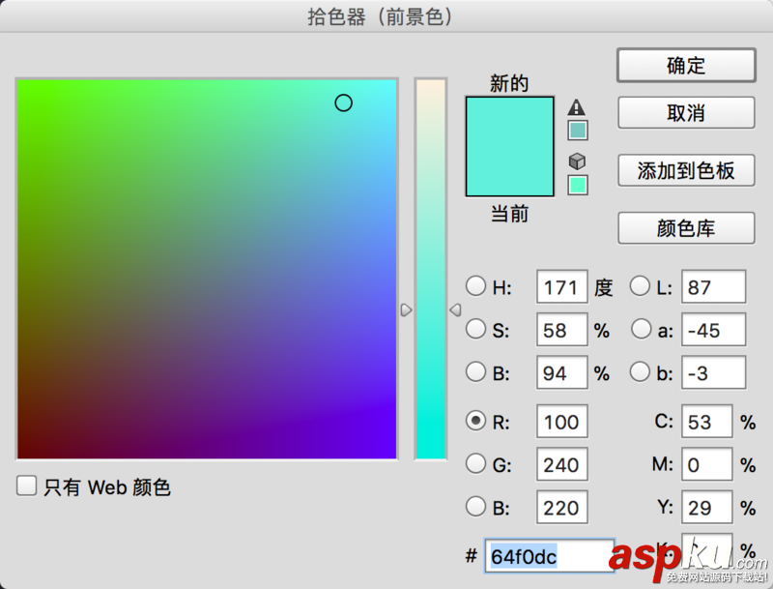Enable the 只有 Web 颜色 checkbox

click(x=26, y=487)
